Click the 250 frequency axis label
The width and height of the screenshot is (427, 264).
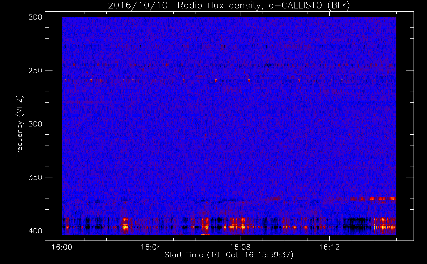[35, 70]
